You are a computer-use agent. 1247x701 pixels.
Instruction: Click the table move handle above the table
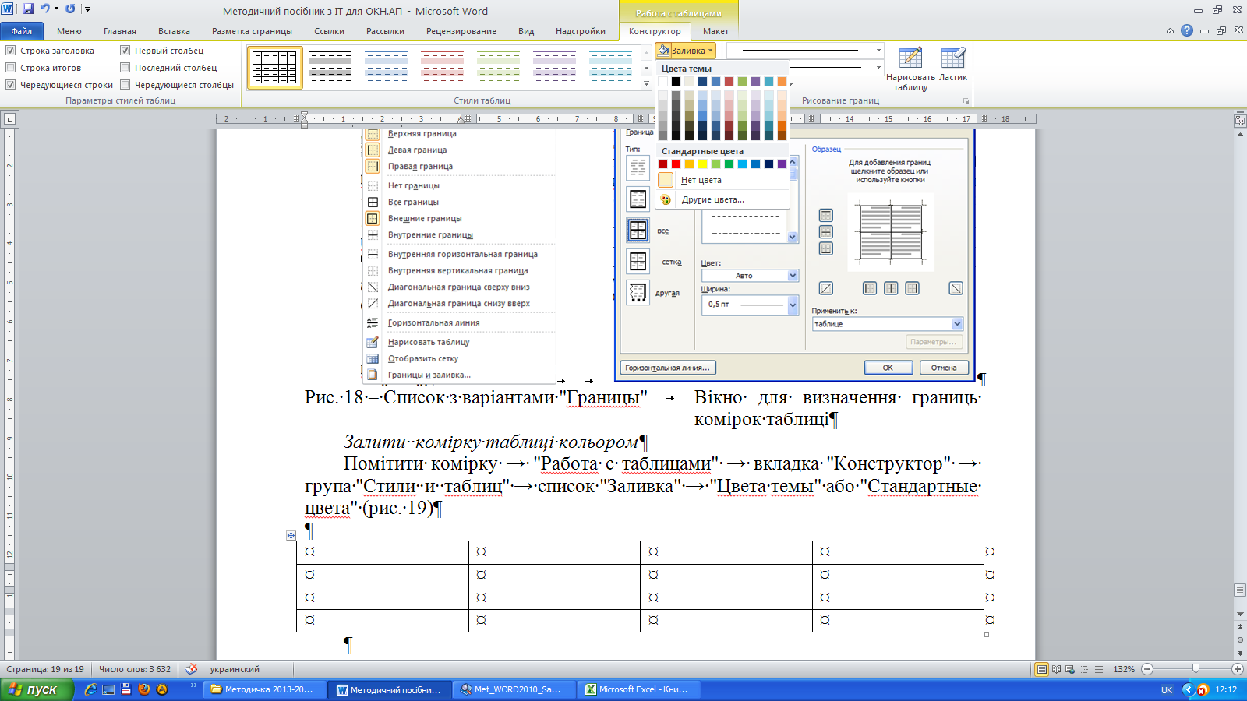coord(291,535)
